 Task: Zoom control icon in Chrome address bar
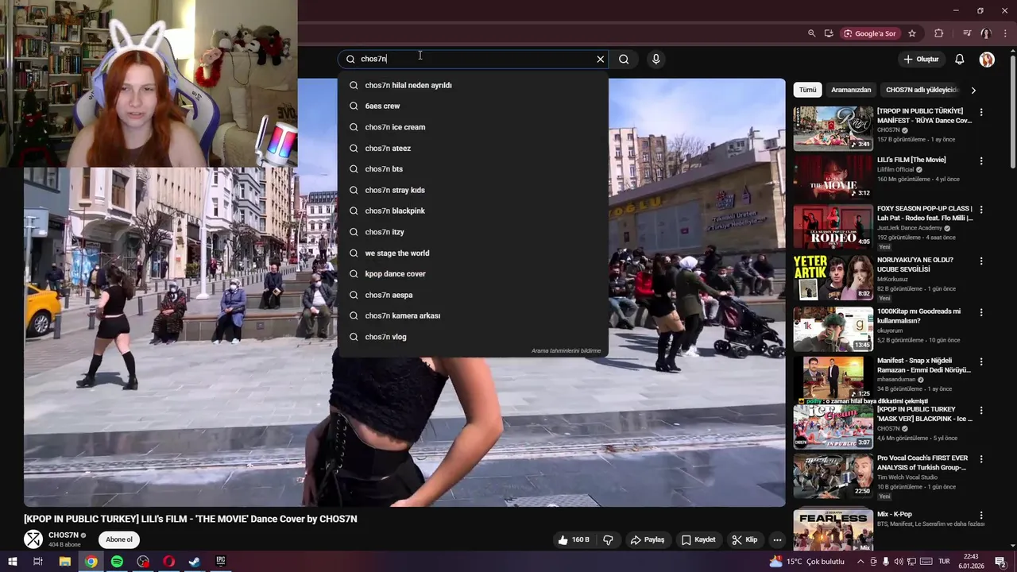pyautogui.click(x=811, y=33)
